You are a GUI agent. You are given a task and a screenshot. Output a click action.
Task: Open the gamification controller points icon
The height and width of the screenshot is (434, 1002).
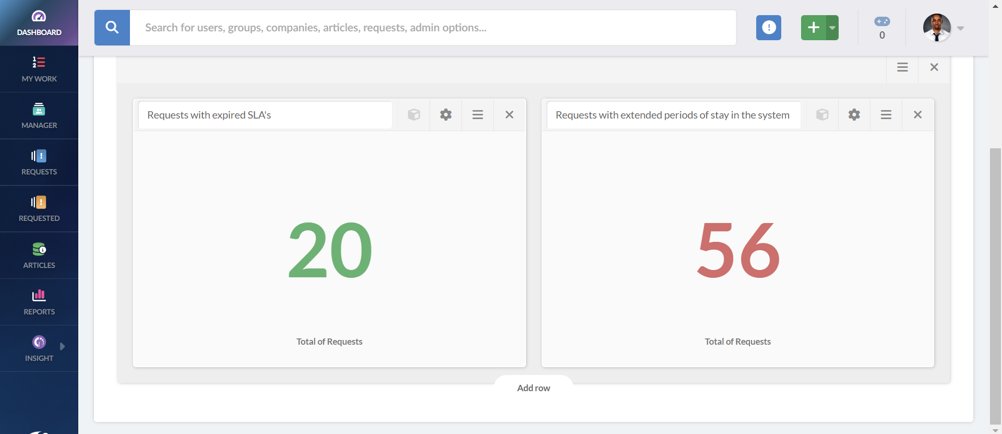pyautogui.click(x=882, y=22)
